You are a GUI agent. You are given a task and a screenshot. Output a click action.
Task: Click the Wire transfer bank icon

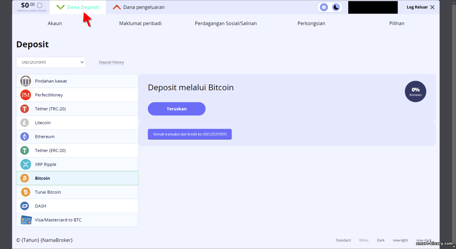pyautogui.click(x=26, y=81)
